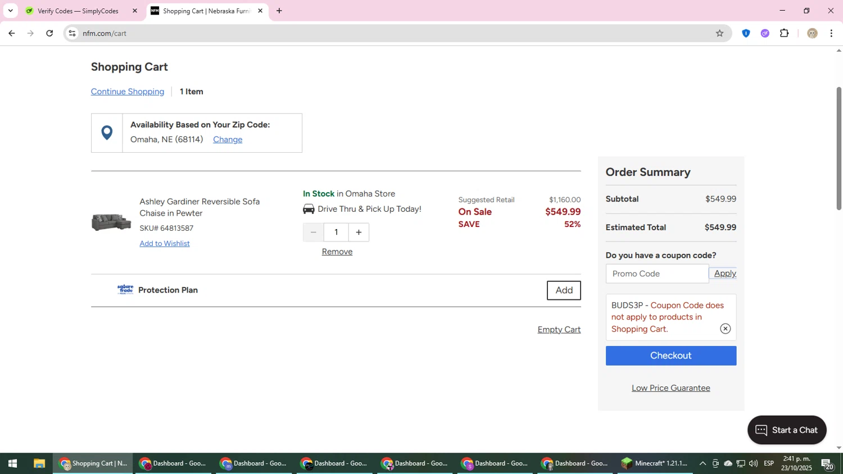Open the taskbar clock showing 2:41 p. m.
843x474 pixels.
point(796,463)
